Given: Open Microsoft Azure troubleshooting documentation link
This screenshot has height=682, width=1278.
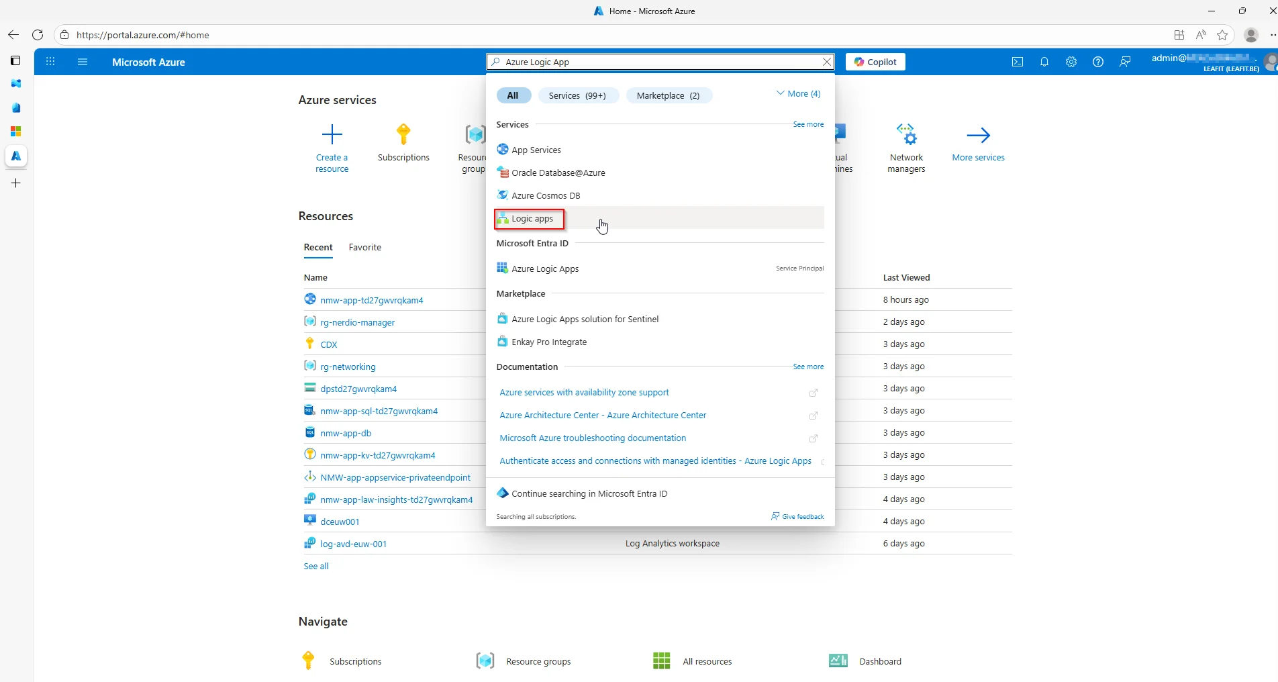Looking at the screenshot, I should click(x=593, y=438).
